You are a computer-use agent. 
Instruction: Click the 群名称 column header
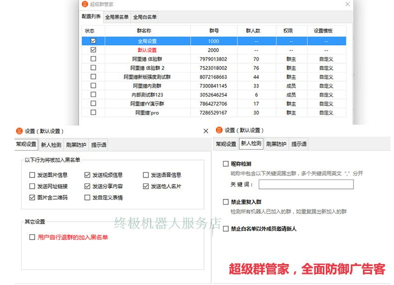pyautogui.click(x=147, y=31)
